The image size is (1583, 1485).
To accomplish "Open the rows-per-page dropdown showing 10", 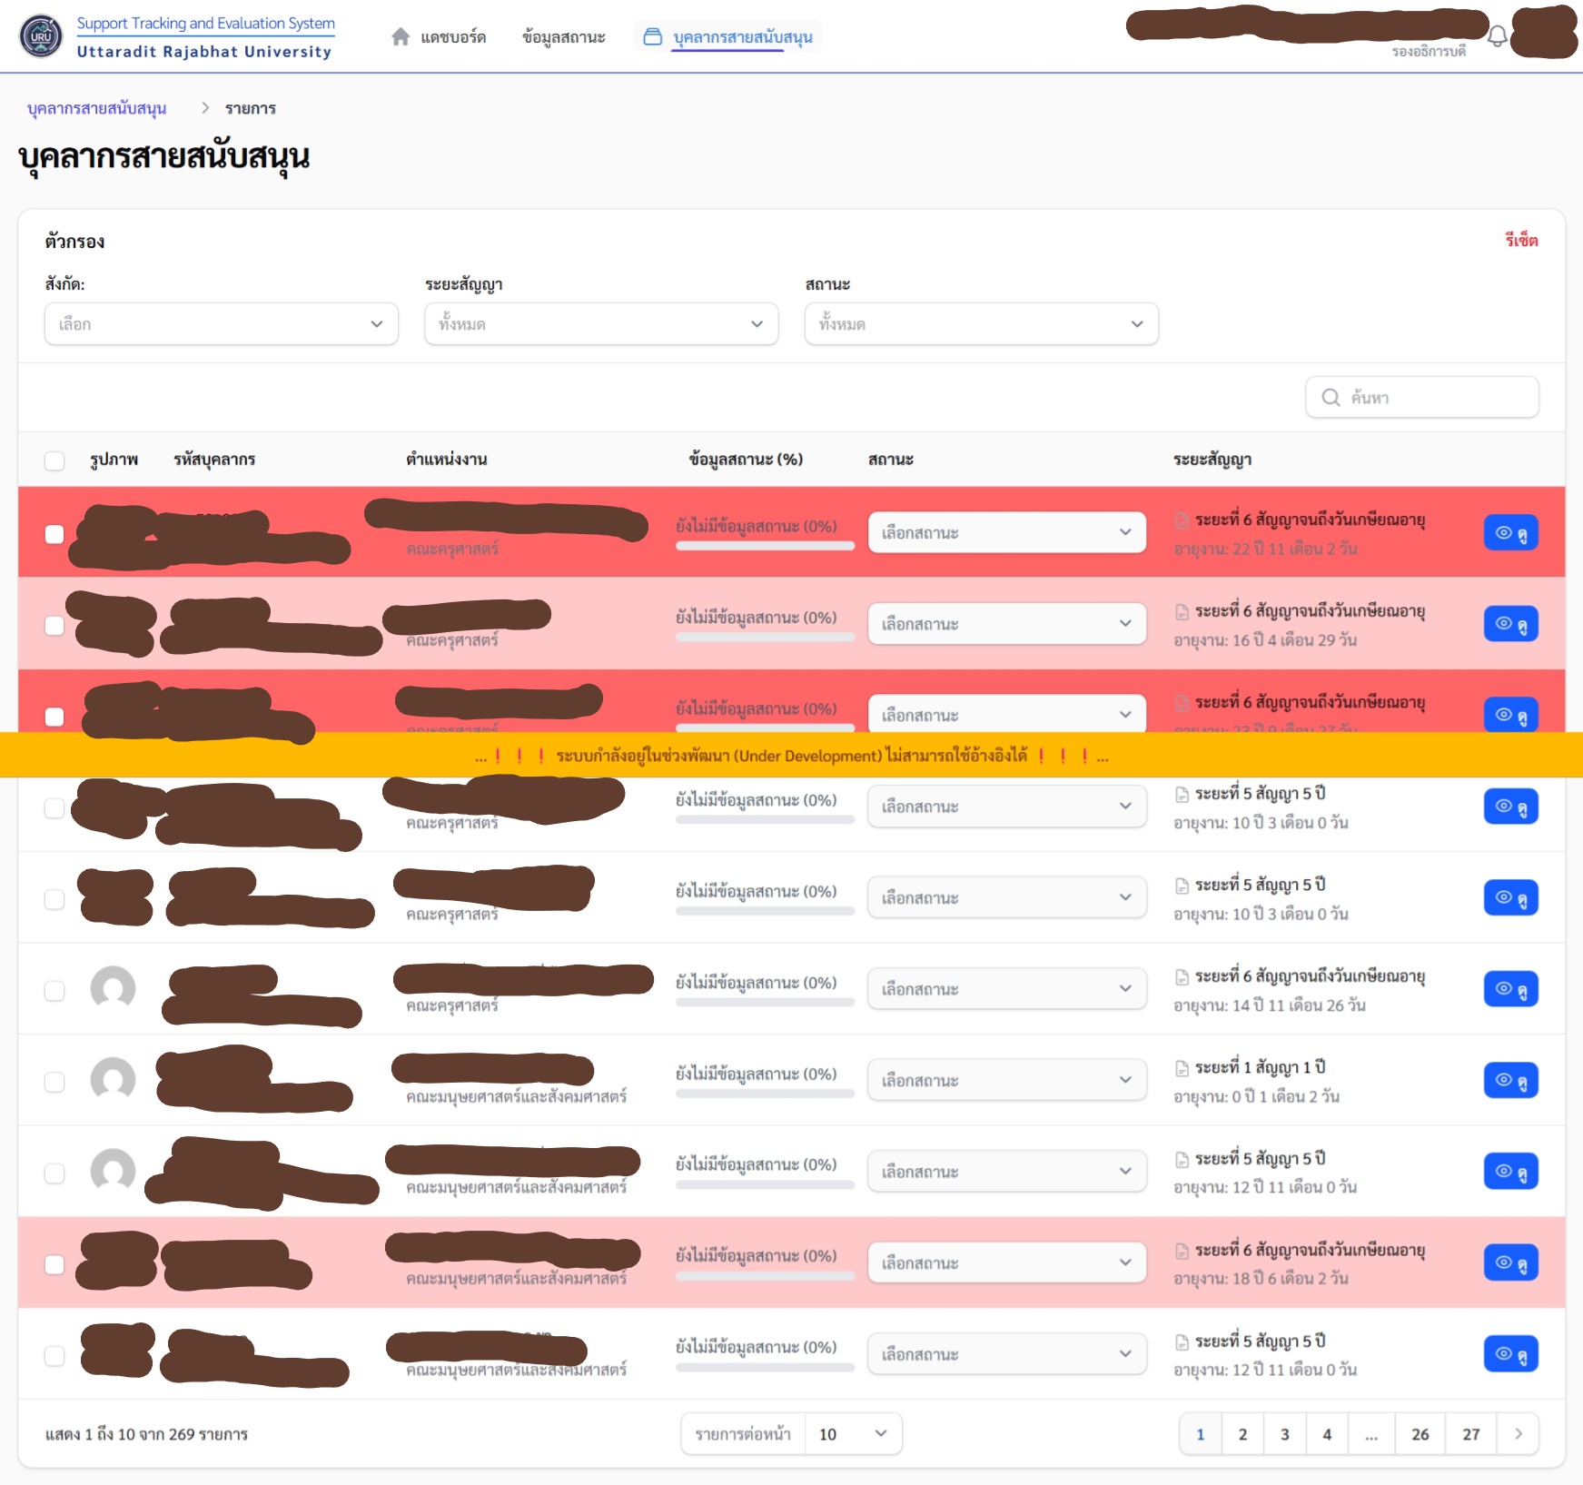I will tap(852, 1434).
